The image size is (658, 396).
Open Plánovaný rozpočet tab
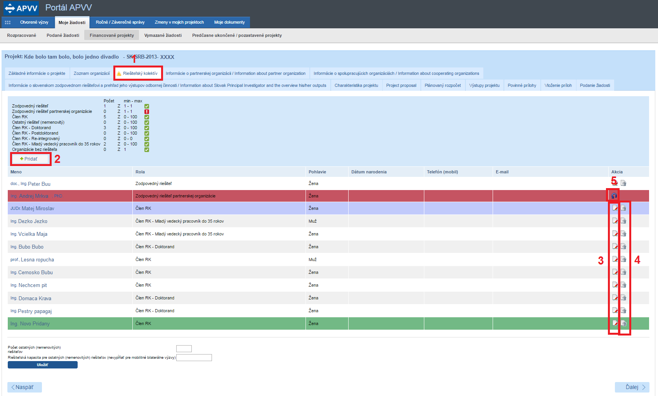[443, 85]
